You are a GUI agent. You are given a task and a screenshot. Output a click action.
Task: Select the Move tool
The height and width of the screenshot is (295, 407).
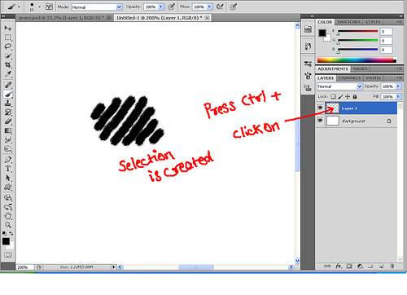point(8,28)
